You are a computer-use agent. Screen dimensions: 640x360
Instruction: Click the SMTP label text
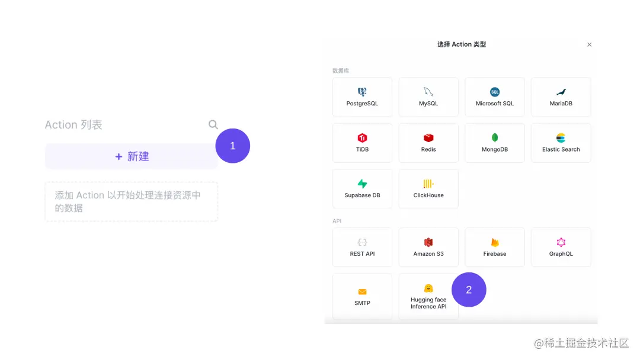362,303
